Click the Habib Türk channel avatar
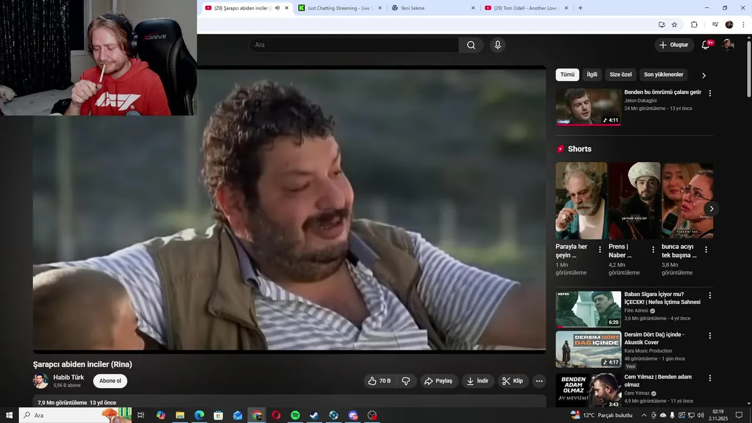 click(41, 381)
